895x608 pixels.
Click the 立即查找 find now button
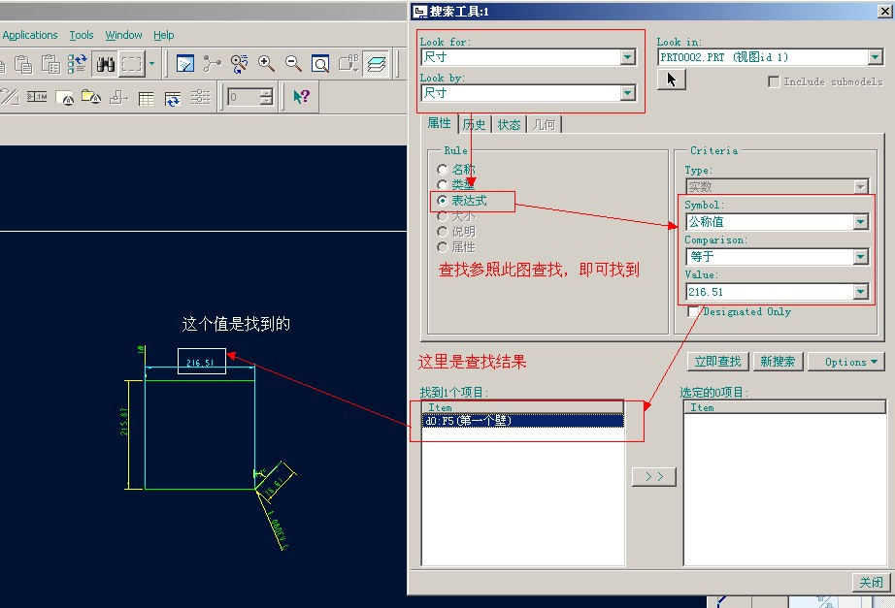(717, 362)
